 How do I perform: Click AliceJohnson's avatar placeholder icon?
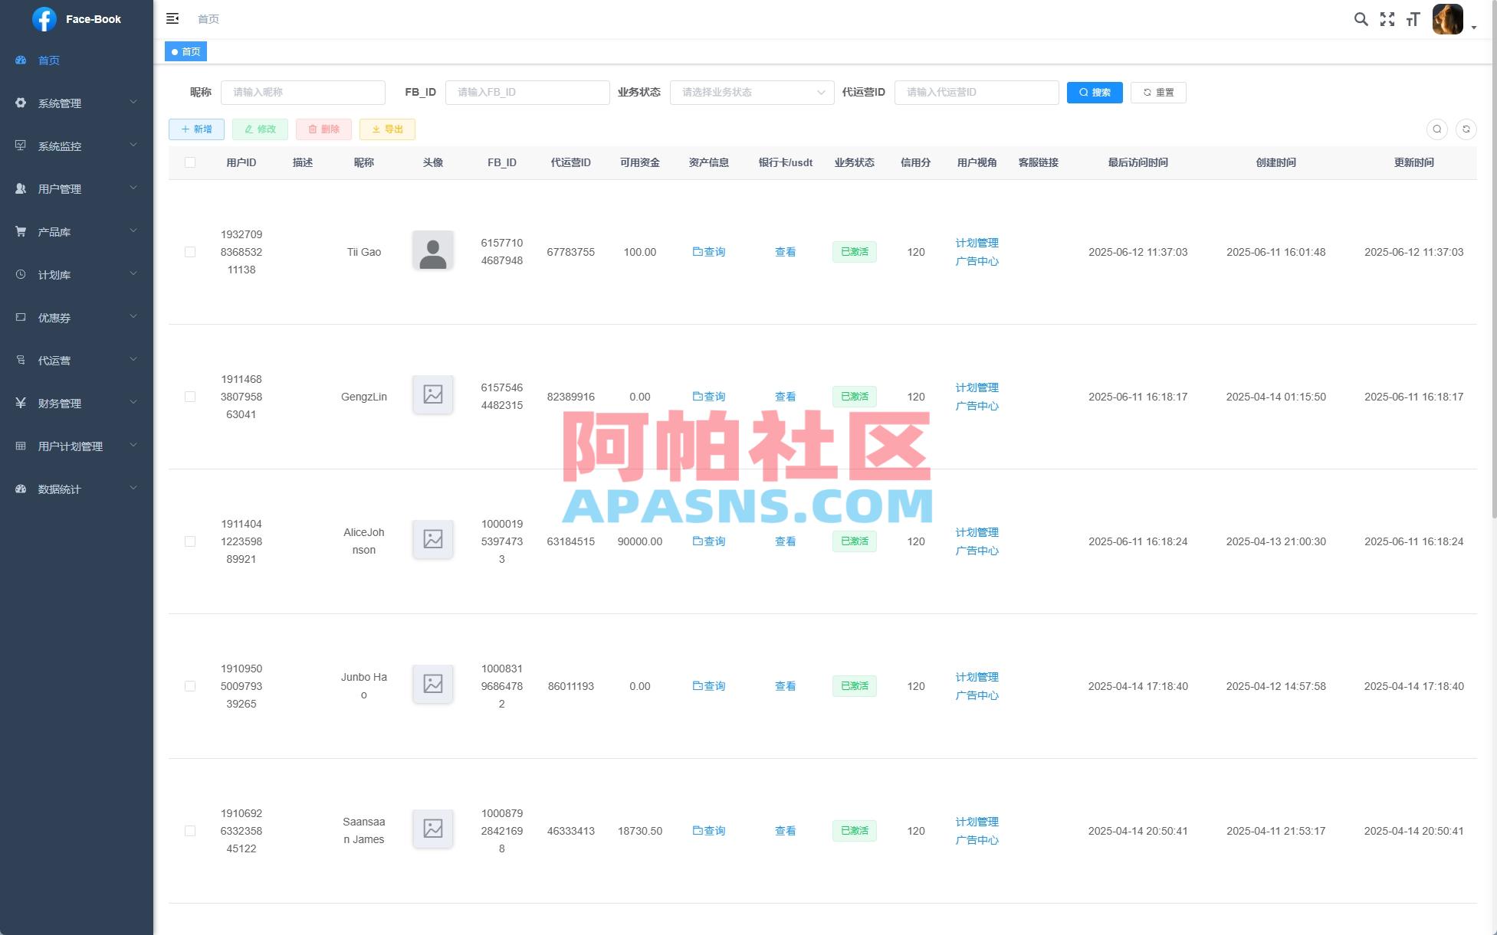433,540
